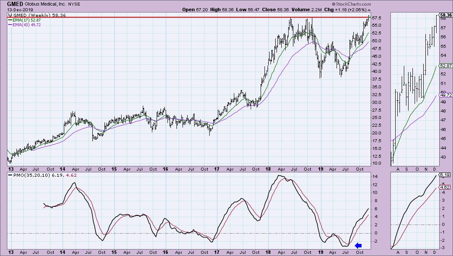Click the red 4.62 signal value in PMO legend
453x256 pixels.
72,175
